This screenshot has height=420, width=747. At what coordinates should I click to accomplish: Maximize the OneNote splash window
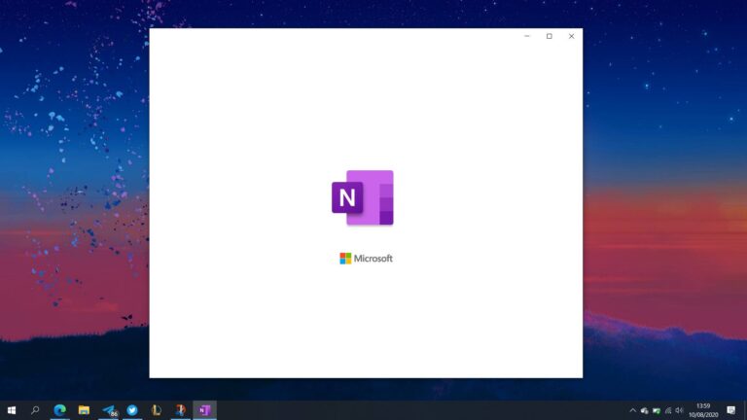550,36
